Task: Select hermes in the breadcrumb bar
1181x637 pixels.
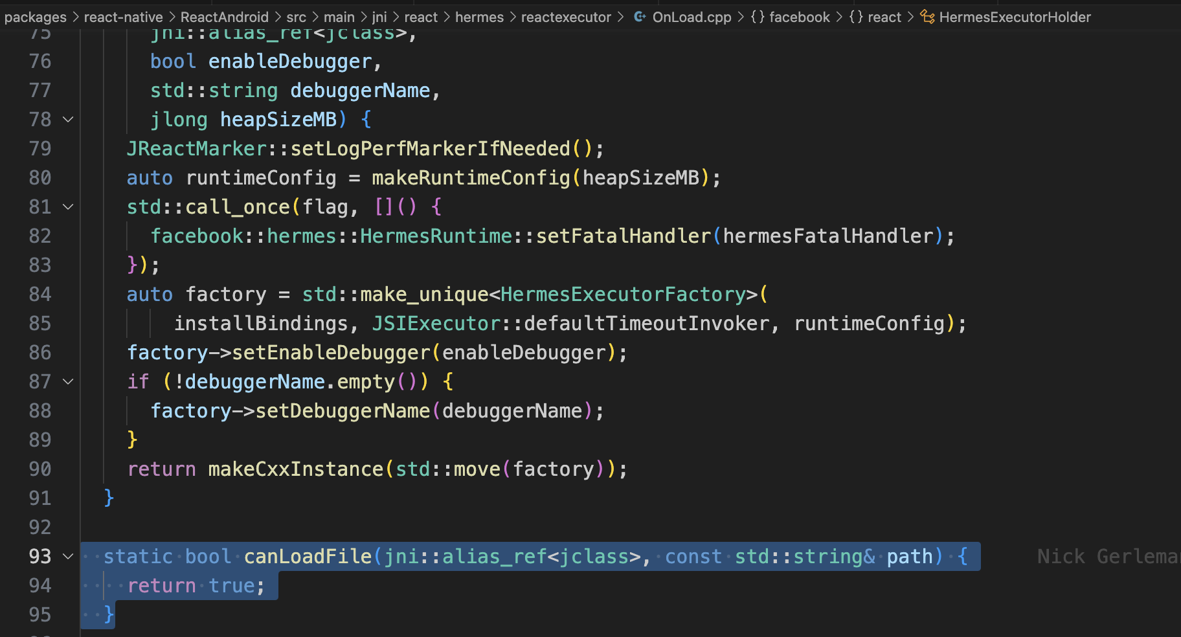Action: pos(479,17)
